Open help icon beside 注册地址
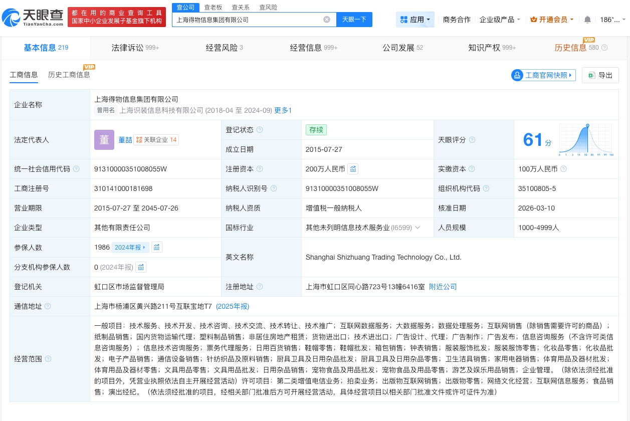630x421 pixels. (260, 287)
